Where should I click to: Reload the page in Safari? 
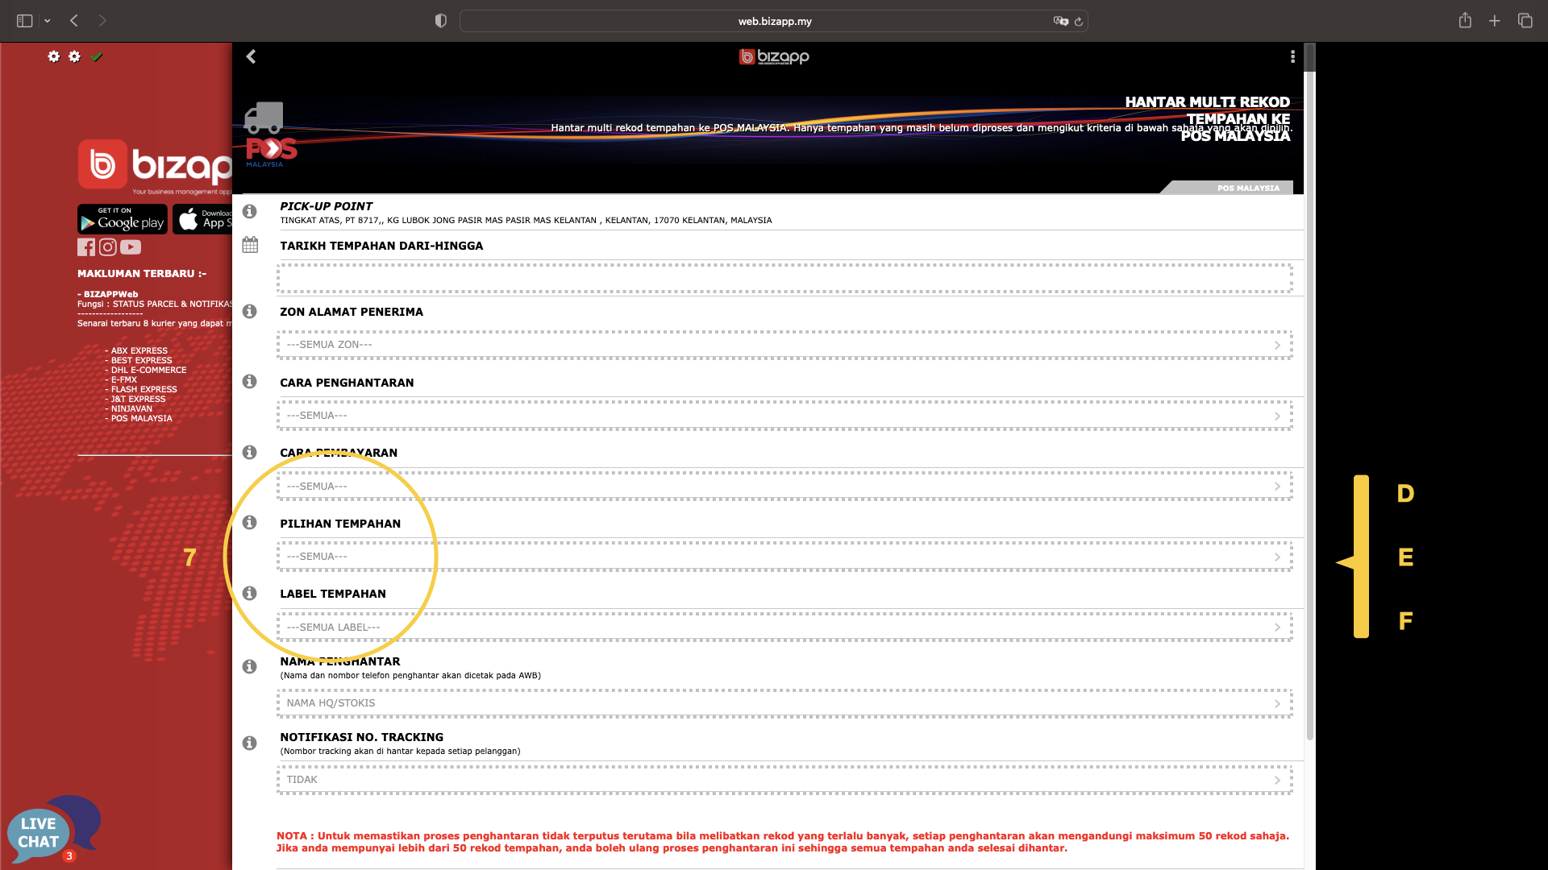pyautogui.click(x=1079, y=22)
